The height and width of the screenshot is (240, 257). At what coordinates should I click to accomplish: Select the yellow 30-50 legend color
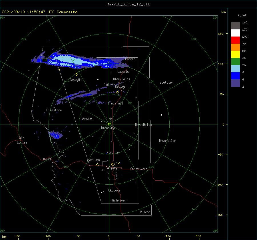click(235, 55)
